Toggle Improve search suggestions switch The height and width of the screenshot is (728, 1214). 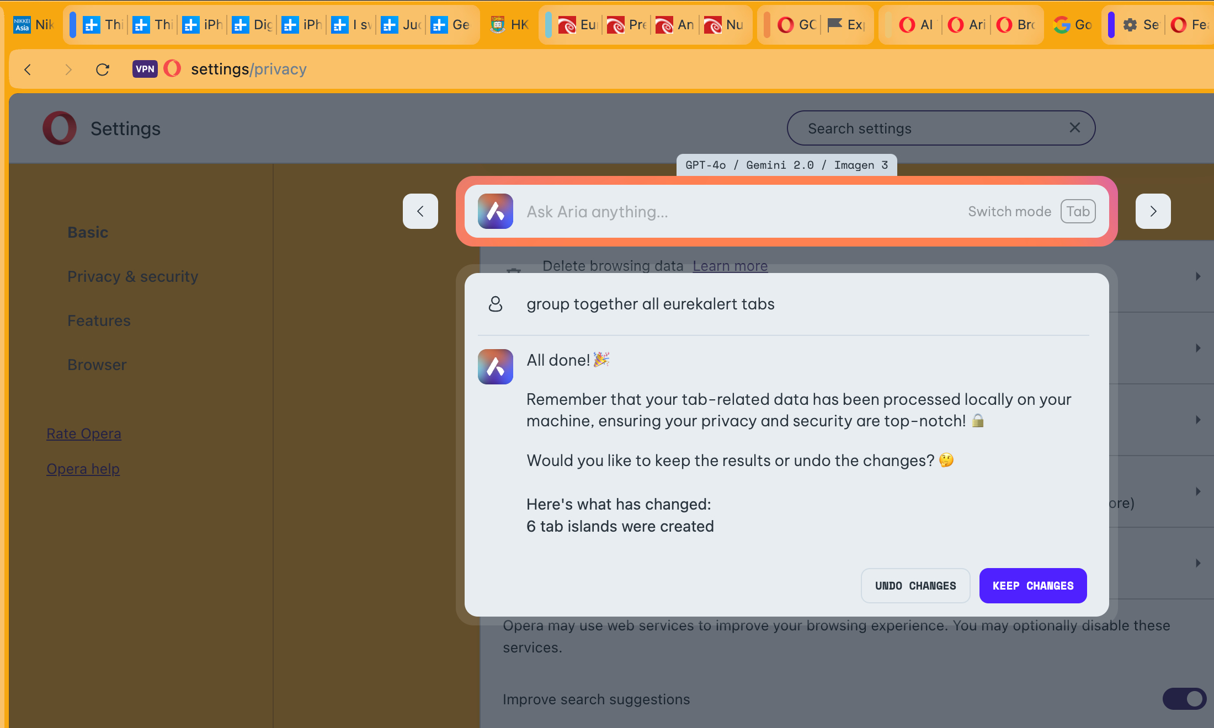1185,699
